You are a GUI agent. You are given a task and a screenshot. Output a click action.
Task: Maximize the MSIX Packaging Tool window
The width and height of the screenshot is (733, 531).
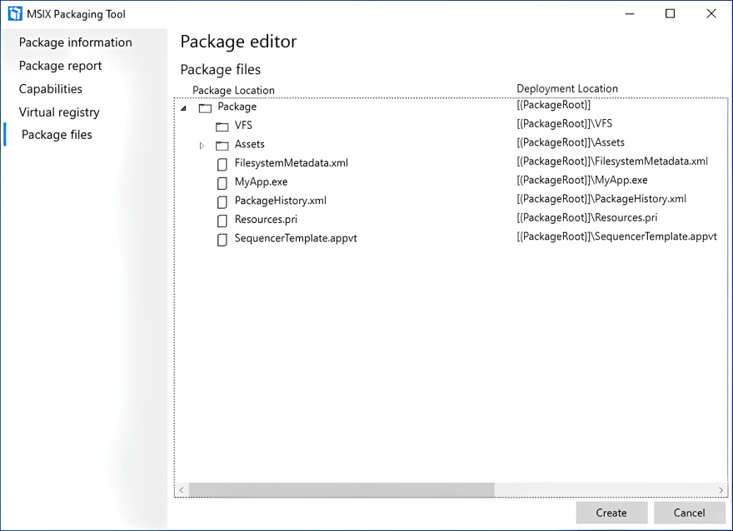[x=670, y=13]
